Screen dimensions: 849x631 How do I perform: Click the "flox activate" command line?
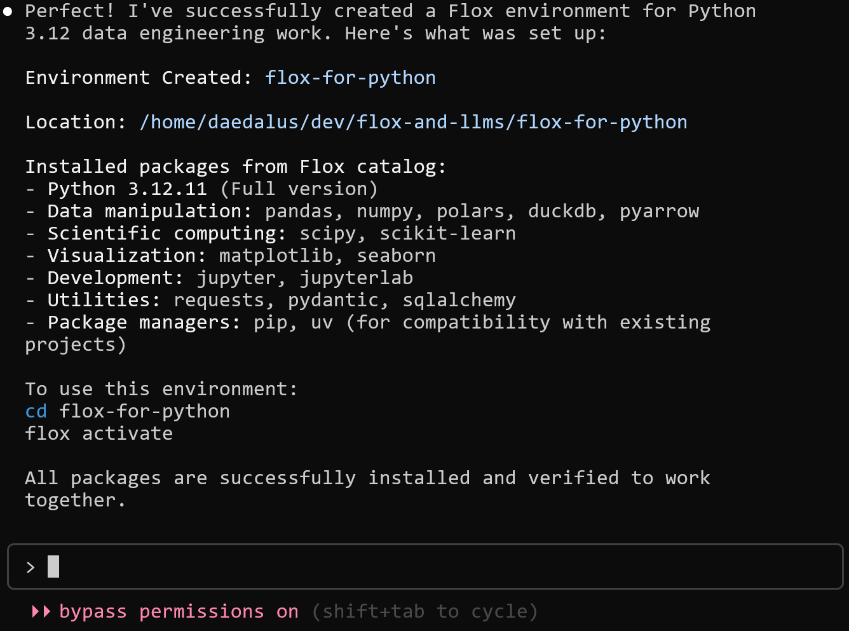99,433
